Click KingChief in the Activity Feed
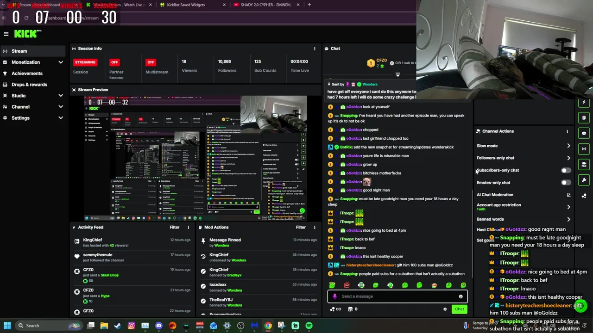Viewport: 593px width, 333px height. click(92, 240)
